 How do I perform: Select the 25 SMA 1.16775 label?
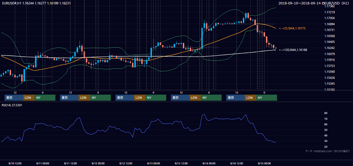pyautogui.click(x=292, y=28)
